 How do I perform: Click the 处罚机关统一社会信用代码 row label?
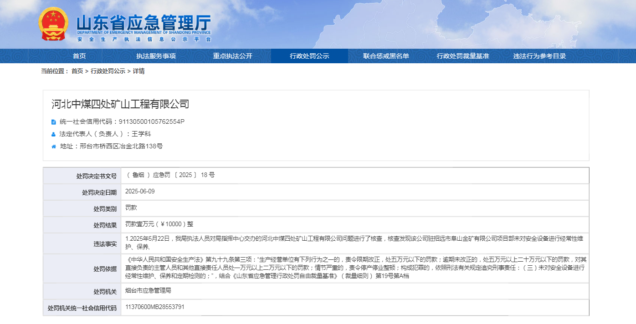82,308
